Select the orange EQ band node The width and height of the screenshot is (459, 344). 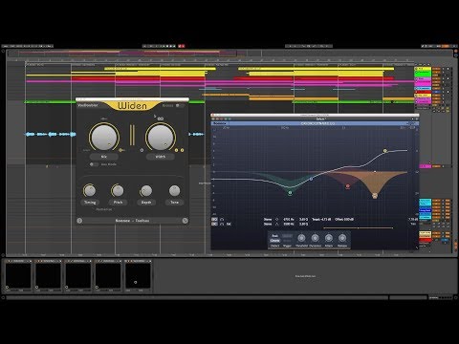point(375,196)
